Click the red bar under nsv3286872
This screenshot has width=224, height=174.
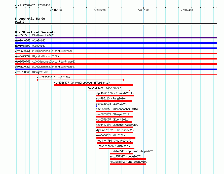pos(128,164)
